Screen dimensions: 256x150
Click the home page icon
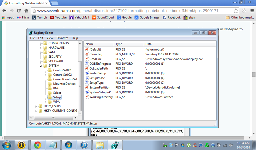click(26, 11)
